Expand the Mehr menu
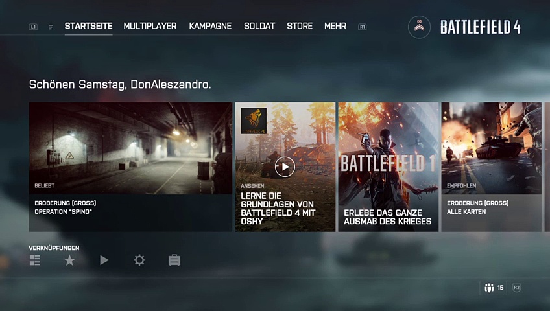The image size is (550, 311). [x=335, y=27]
